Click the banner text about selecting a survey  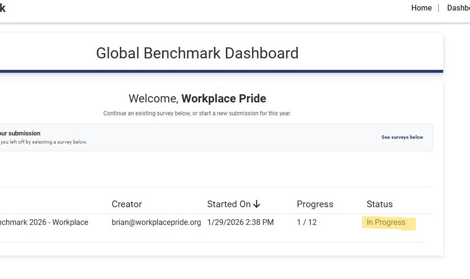43,142
